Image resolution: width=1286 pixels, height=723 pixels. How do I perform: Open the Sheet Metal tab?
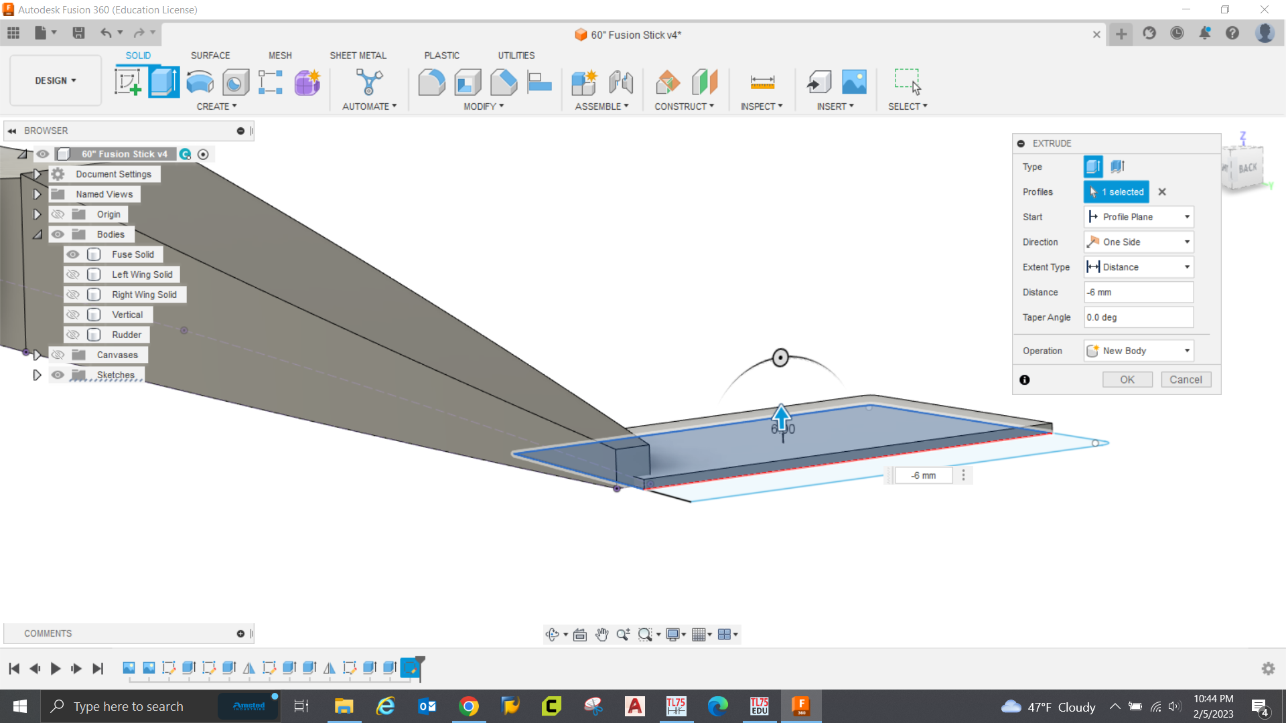(358, 56)
